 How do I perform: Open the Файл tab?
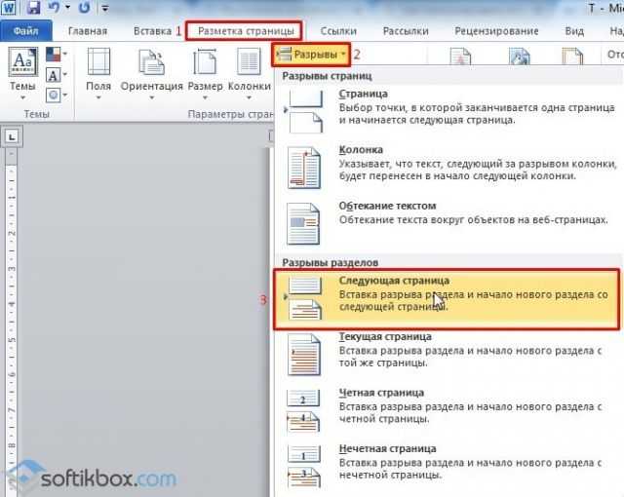tap(26, 31)
